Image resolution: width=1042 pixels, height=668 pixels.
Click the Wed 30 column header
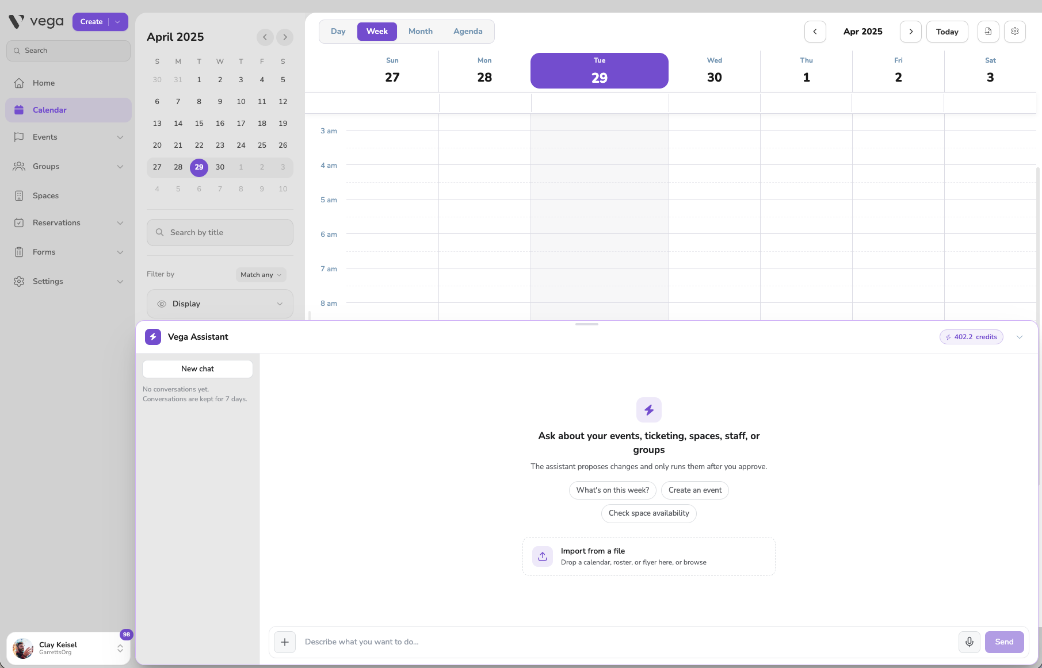[x=714, y=71]
